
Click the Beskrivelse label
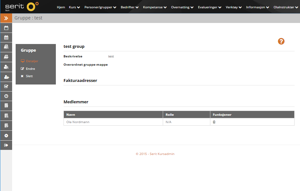point(73,56)
